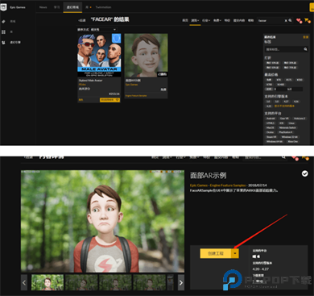
Task: Switch to the Twinmotion tab
Action: (x=103, y=7)
